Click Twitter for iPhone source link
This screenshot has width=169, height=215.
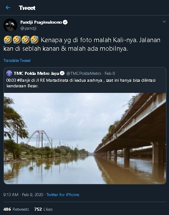[x=63, y=195]
